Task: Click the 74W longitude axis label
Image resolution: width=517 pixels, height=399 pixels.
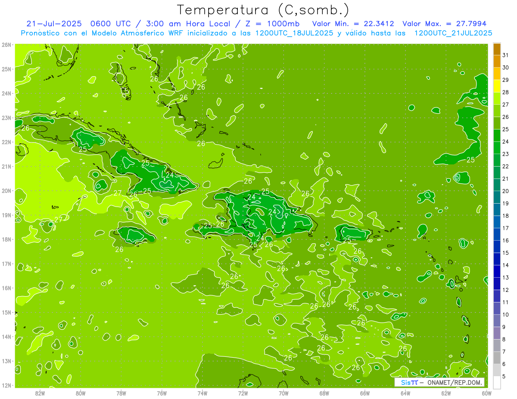Action: [202, 393]
